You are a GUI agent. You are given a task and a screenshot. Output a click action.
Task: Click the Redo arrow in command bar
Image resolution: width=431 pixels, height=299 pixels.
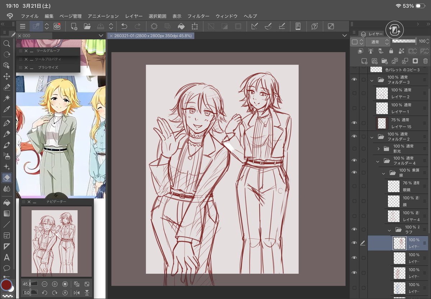137,26
